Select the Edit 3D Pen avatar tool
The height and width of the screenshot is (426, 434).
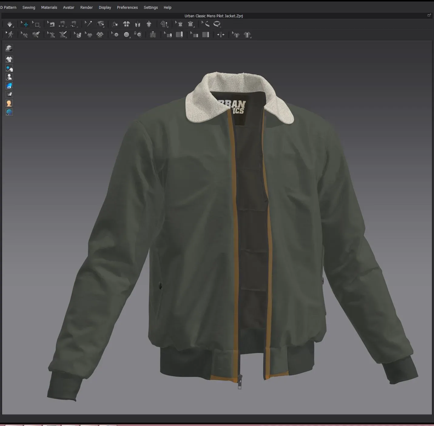click(51, 35)
